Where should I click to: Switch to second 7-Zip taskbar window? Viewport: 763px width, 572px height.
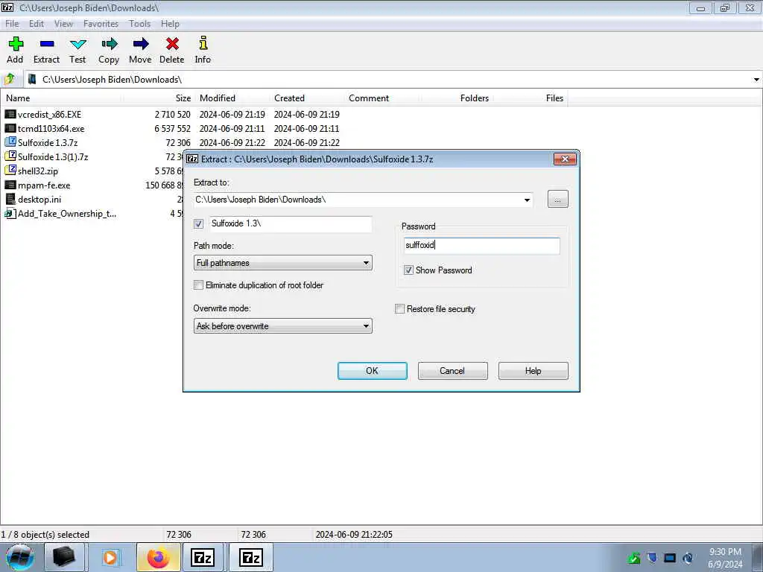point(251,557)
